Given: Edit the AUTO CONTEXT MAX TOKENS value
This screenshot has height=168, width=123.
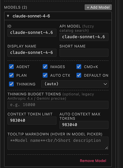Looking at the screenshot, I should point(84,125).
